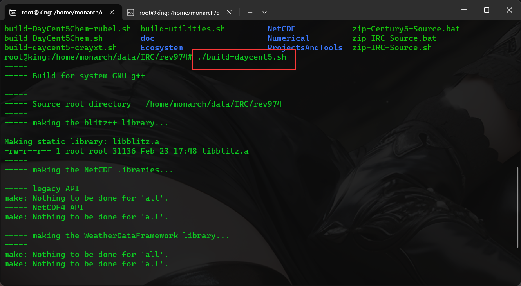
Task: Click the zip-Century5-Source.bat file name
Action: point(406,29)
